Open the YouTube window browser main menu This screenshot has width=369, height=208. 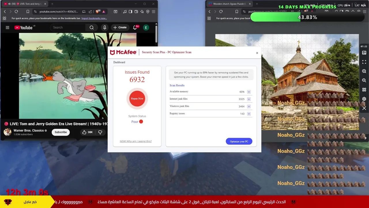(153, 12)
